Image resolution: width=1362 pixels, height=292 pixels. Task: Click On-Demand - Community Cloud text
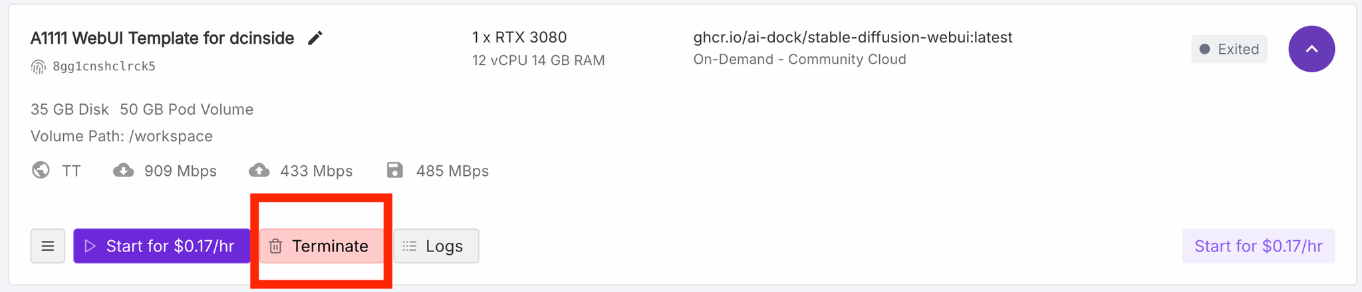coord(799,60)
